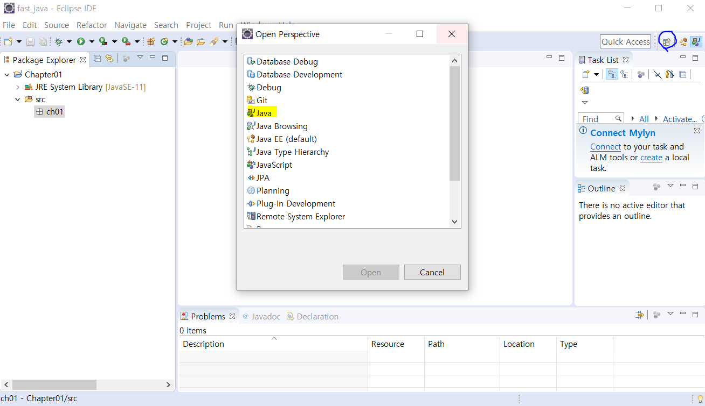Switch to the Java EE perspective icon
Screen dimensions: 705x406
[683, 41]
